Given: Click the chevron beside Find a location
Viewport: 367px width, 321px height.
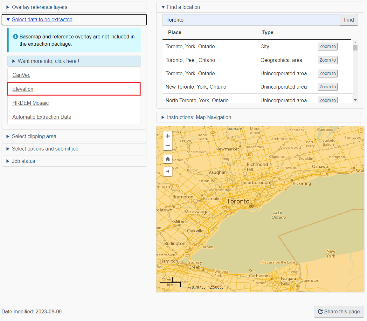Looking at the screenshot, I should tap(163, 7).
